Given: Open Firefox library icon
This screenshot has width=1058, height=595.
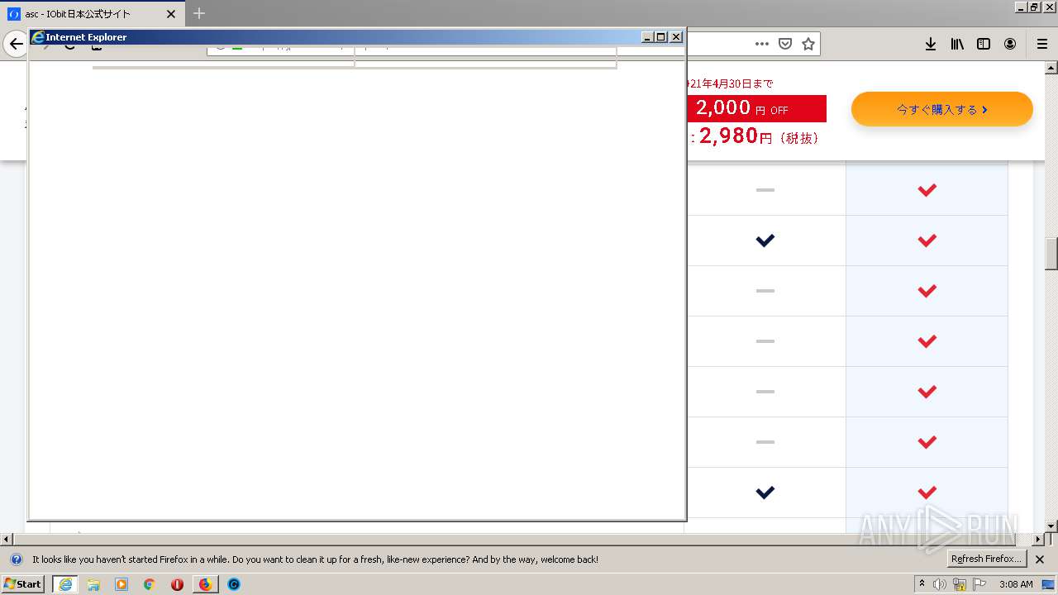Looking at the screenshot, I should tap(957, 44).
